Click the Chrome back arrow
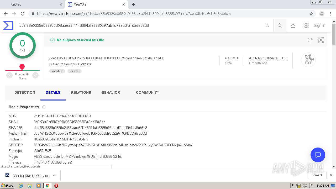Viewport: 336px width, 189px height. pyautogui.click(x=6, y=14)
